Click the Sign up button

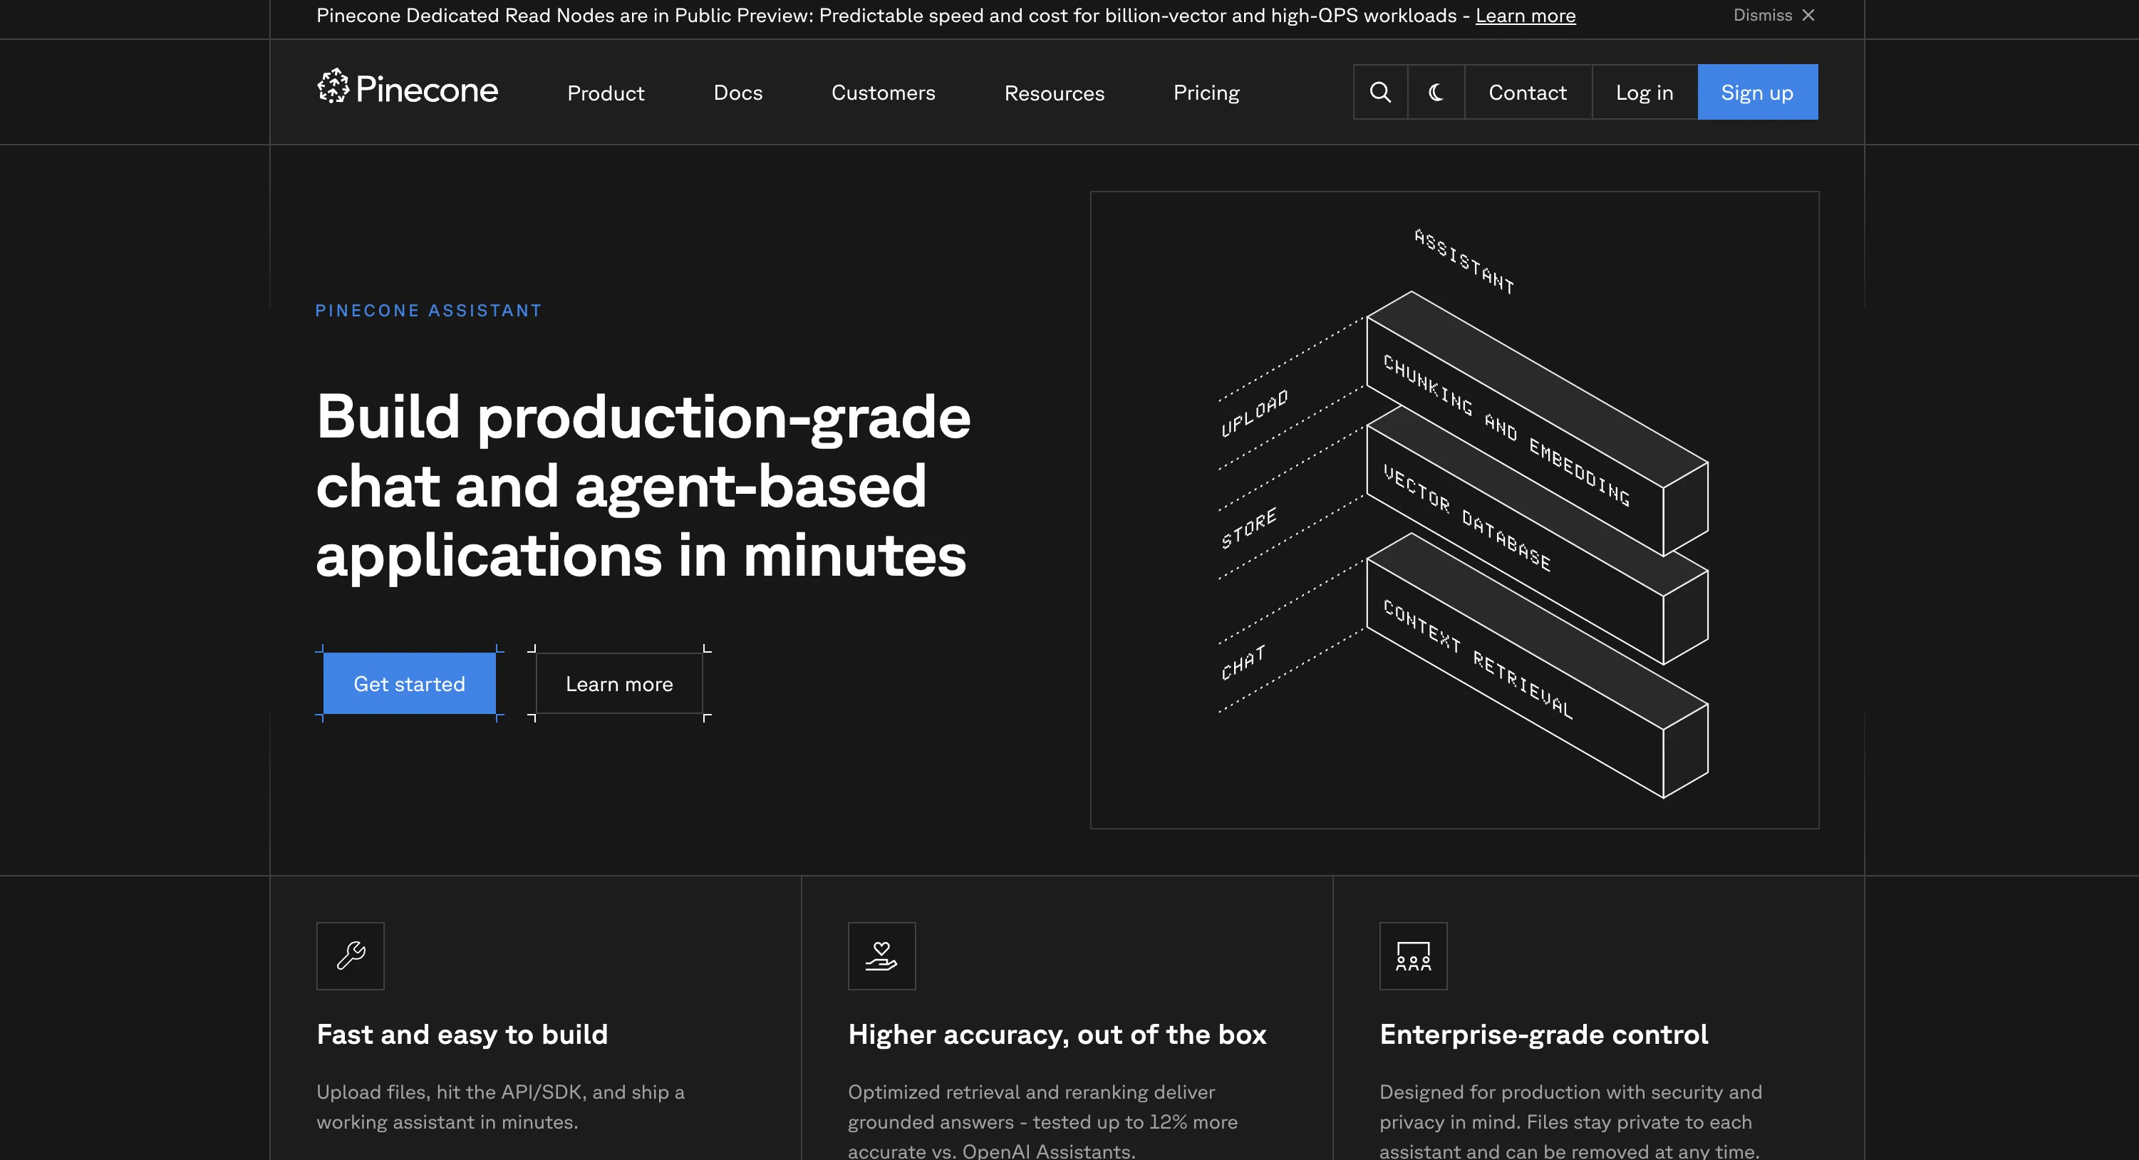(1757, 92)
